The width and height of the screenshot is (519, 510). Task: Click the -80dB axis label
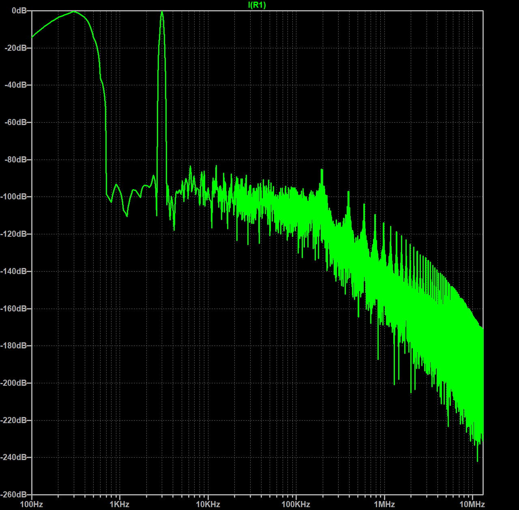click(x=16, y=160)
